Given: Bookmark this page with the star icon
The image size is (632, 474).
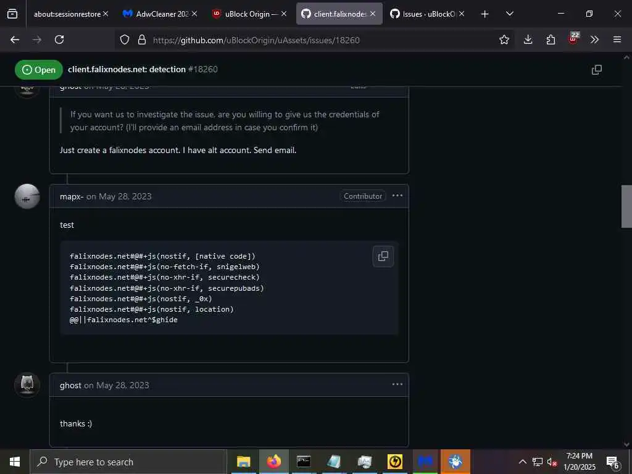Looking at the screenshot, I should pos(504,39).
